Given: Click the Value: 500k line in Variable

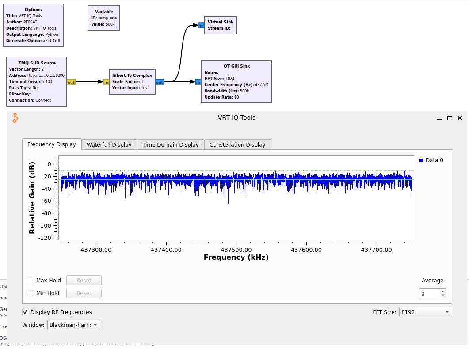Looking at the screenshot, I should 103,24.
